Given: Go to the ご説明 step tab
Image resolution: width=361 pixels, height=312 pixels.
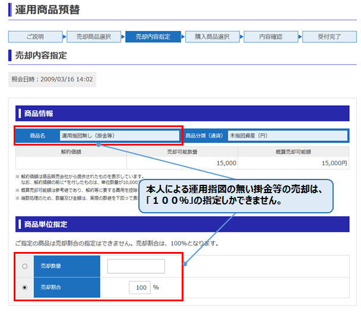Looking at the screenshot, I should (x=35, y=37).
